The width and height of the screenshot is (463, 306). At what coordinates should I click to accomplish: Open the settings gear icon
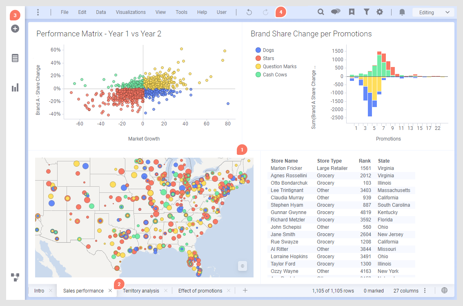pyautogui.click(x=380, y=12)
